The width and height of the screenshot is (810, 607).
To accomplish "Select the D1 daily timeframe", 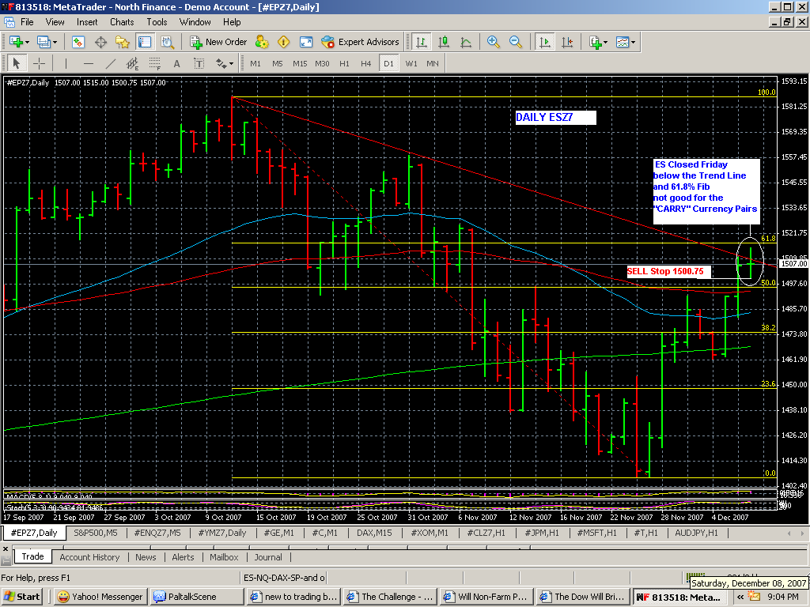I will click(388, 63).
